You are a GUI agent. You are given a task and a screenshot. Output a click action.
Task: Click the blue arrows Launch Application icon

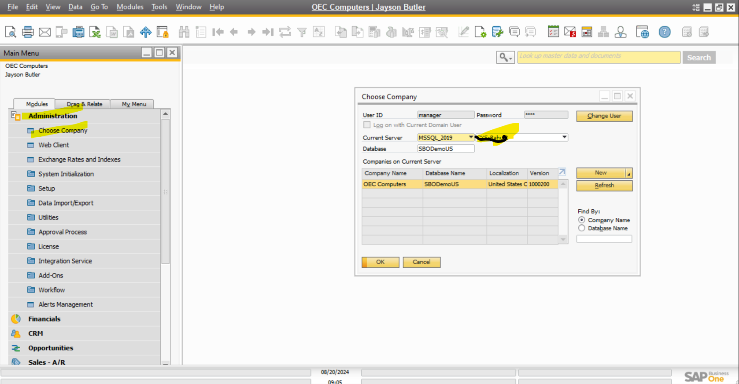pos(146,32)
